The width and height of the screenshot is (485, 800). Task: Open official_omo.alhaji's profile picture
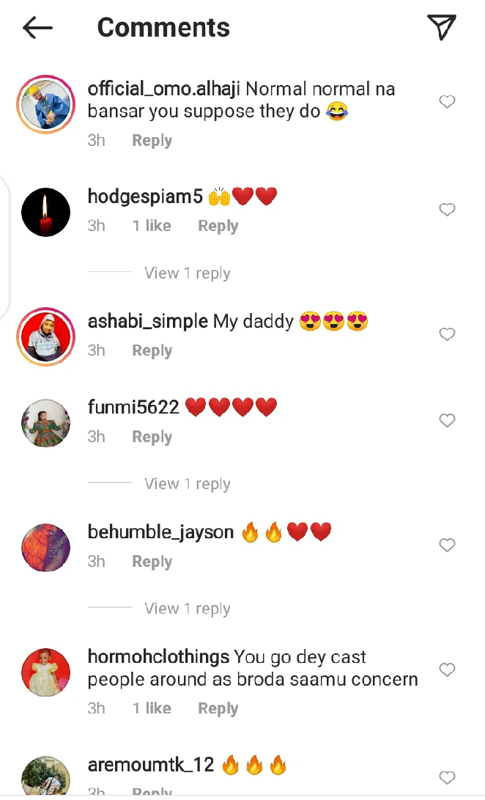[x=46, y=105]
